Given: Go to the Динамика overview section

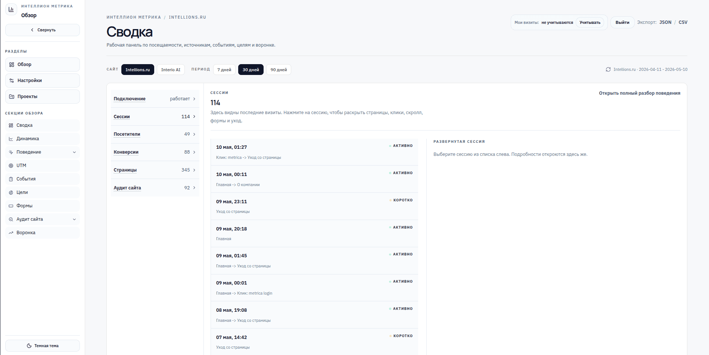Looking at the screenshot, I should [x=43, y=139].
